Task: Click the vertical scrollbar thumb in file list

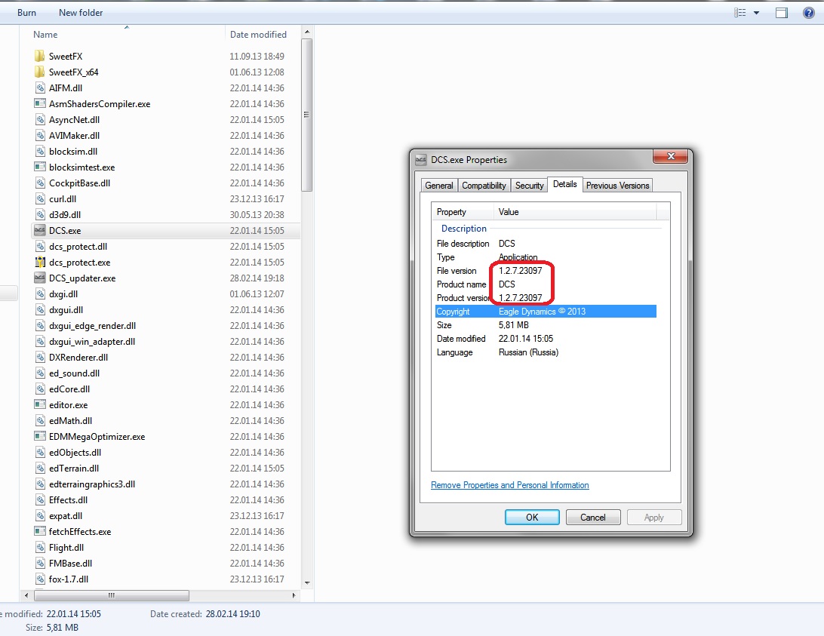Action: coord(307,115)
